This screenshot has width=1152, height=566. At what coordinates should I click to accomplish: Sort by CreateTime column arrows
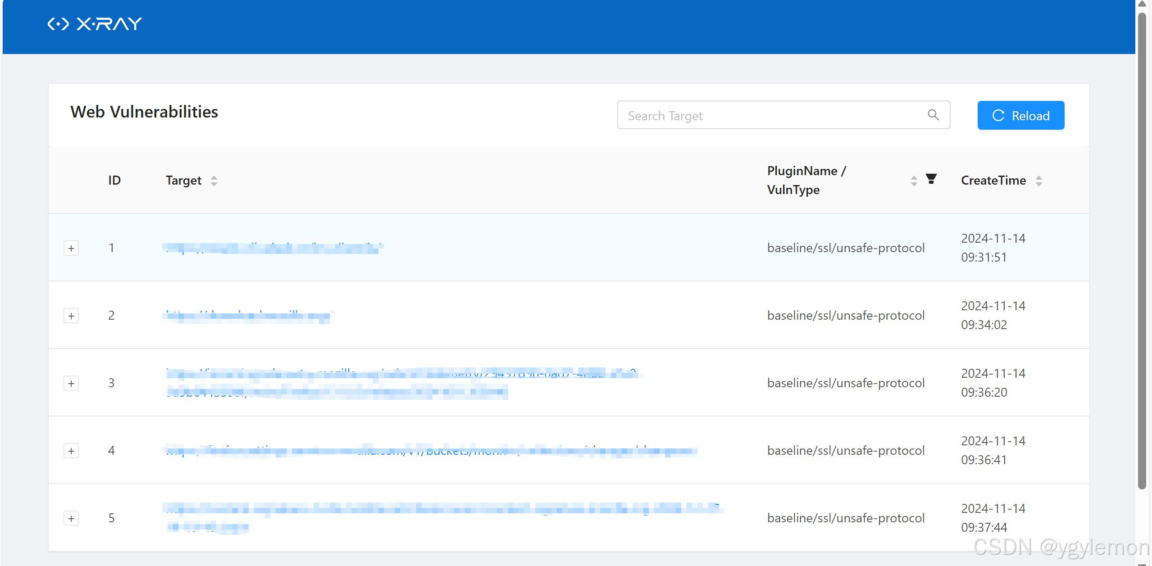[1039, 181]
